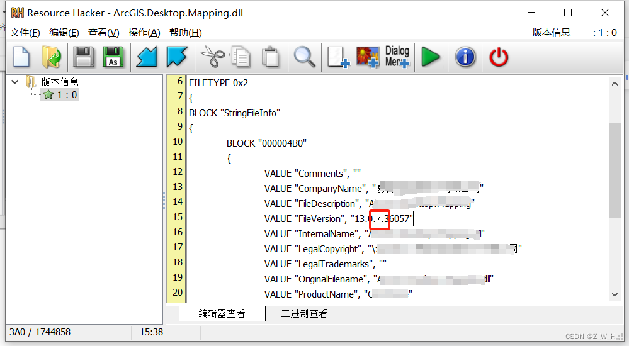Click the up-right blue arrow export icon

[177, 57]
